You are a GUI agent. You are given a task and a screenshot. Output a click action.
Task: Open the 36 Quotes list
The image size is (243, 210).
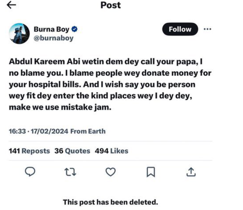coord(71,151)
